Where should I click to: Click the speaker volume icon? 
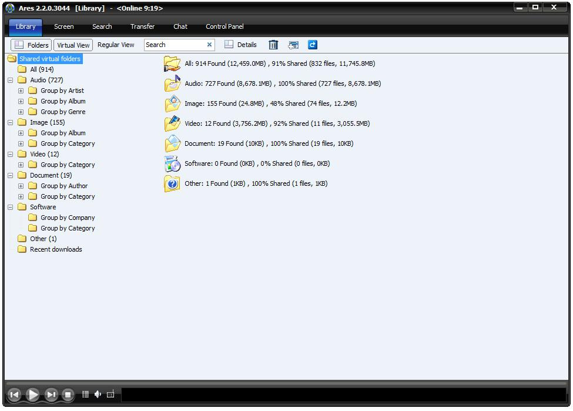click(x=98, y=395)
